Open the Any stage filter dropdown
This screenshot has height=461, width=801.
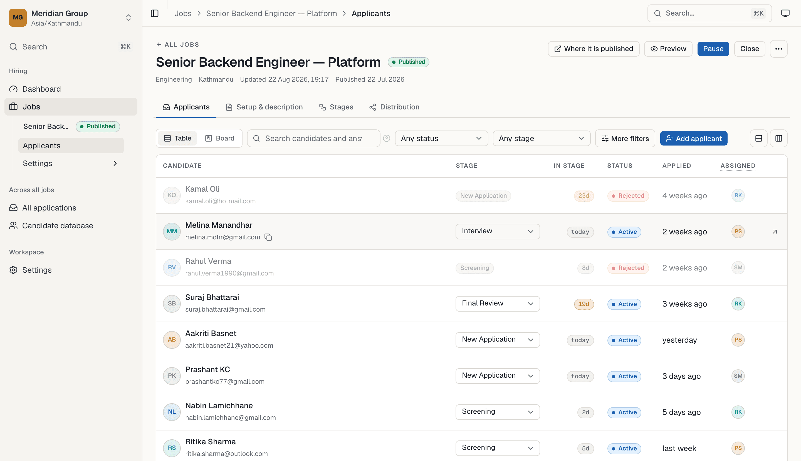[x=541, y=138]
